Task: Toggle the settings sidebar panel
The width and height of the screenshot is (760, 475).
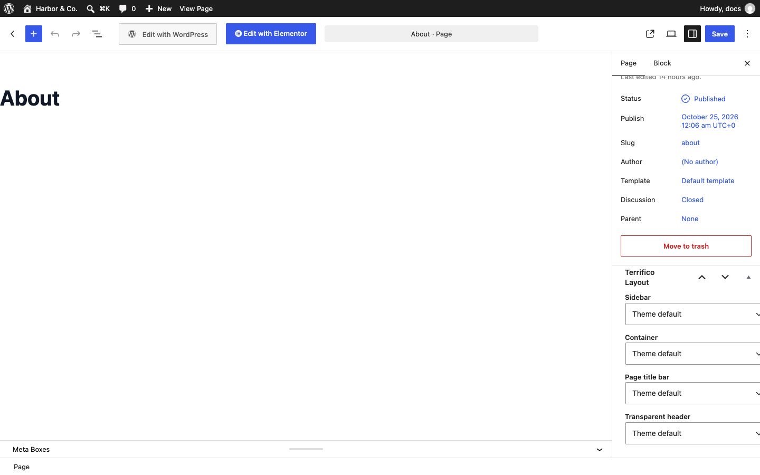Action: pyautogui.click(x=692, y=34)
